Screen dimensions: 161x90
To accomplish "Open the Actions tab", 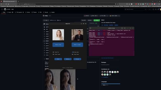I will point(28,12).
